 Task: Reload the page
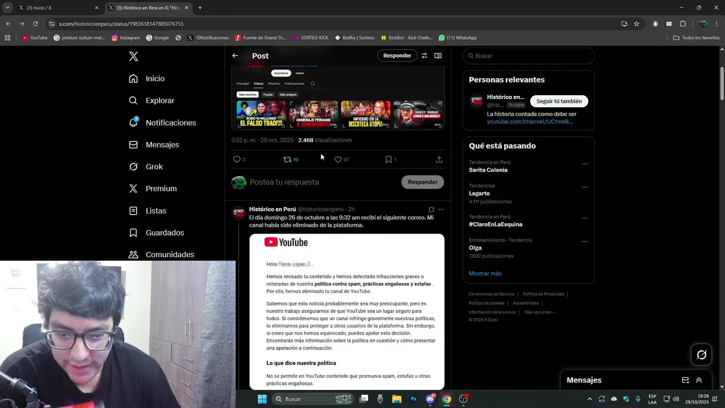35,24
